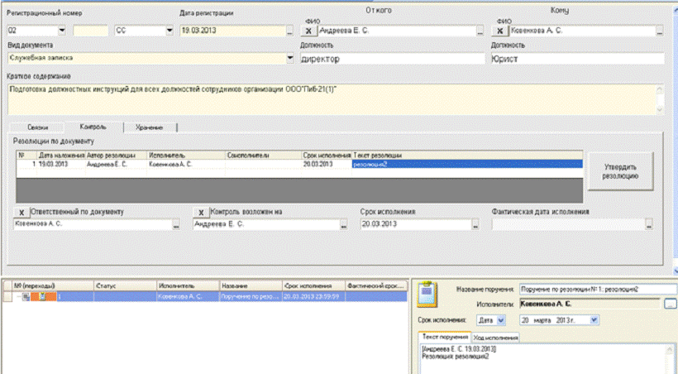Open the СС registration code dropdown

point(168,31)
